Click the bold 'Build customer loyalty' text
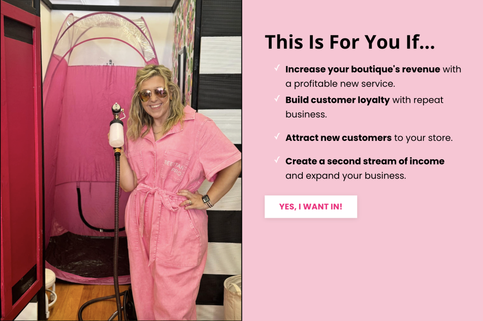 (338, 100)
